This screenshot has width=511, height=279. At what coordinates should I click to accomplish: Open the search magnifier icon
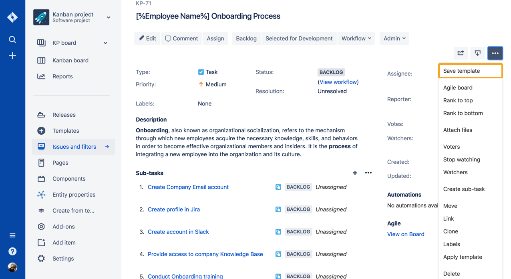(12, 40)
